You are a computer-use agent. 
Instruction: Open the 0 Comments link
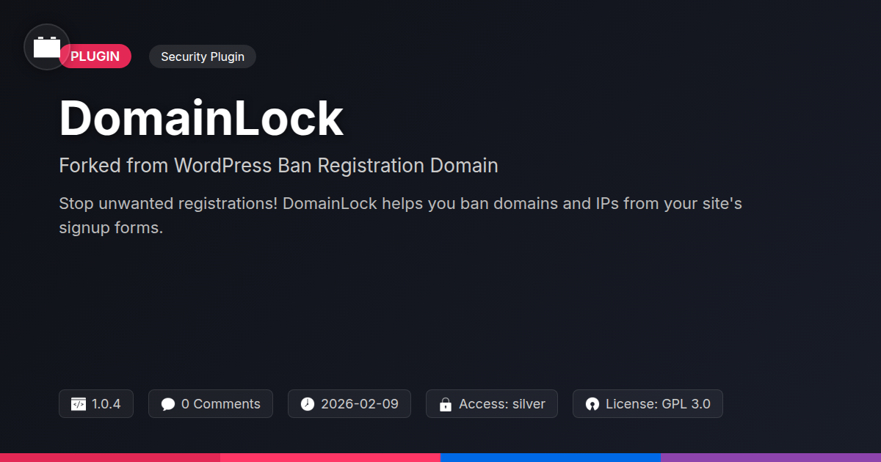(x=220, y=404)
